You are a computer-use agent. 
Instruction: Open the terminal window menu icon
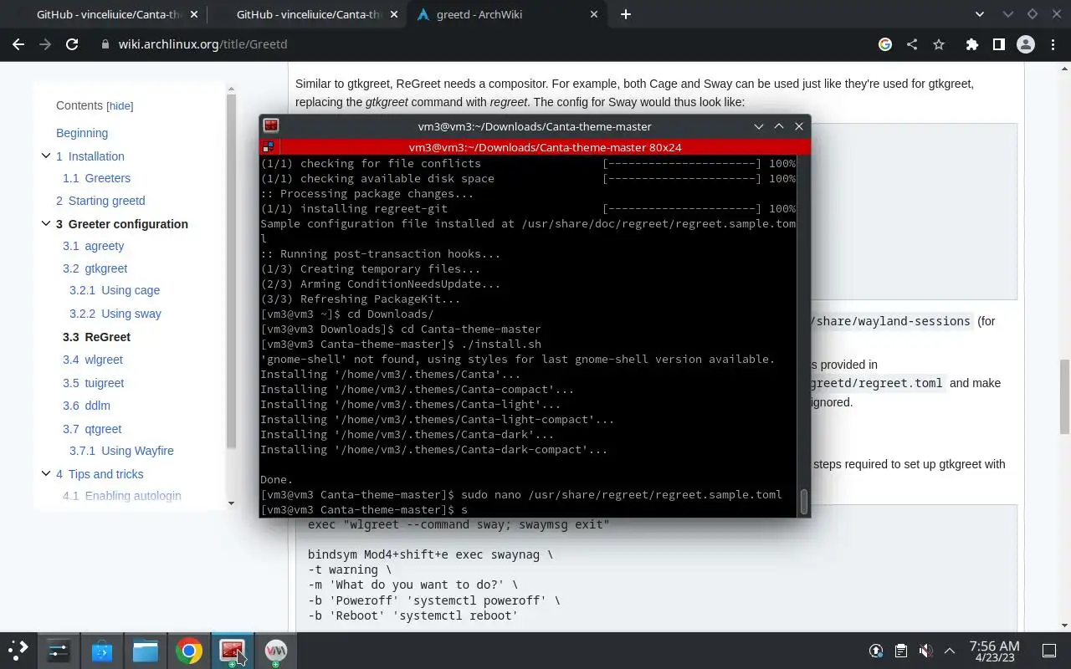coord(271,126)
